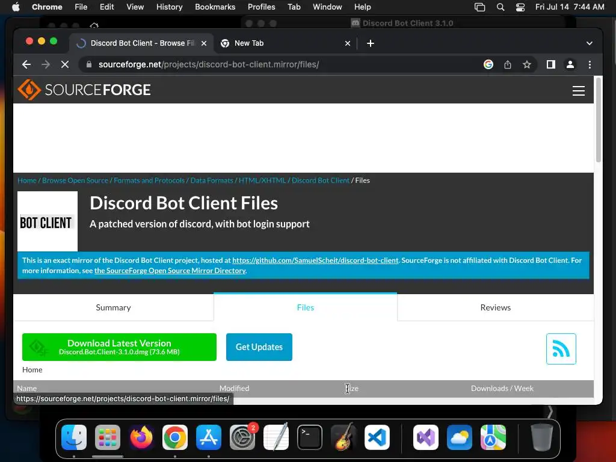
Task: Open a new tab with plus button
Action: (370, 43)
